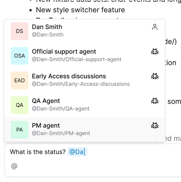Click the person icon beside Dan Smith
This screenshot has height=182, width=181.
pyautogui.click(x=155, y=27)
